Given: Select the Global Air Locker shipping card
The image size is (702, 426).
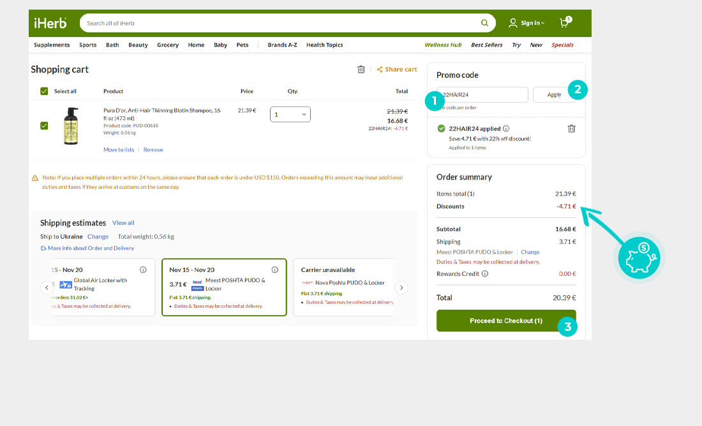Looking at the screenshot, I should click(103, 287).
